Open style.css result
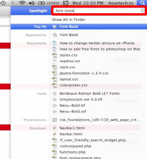This screenshot has height=159, width=147. (67, 67)
